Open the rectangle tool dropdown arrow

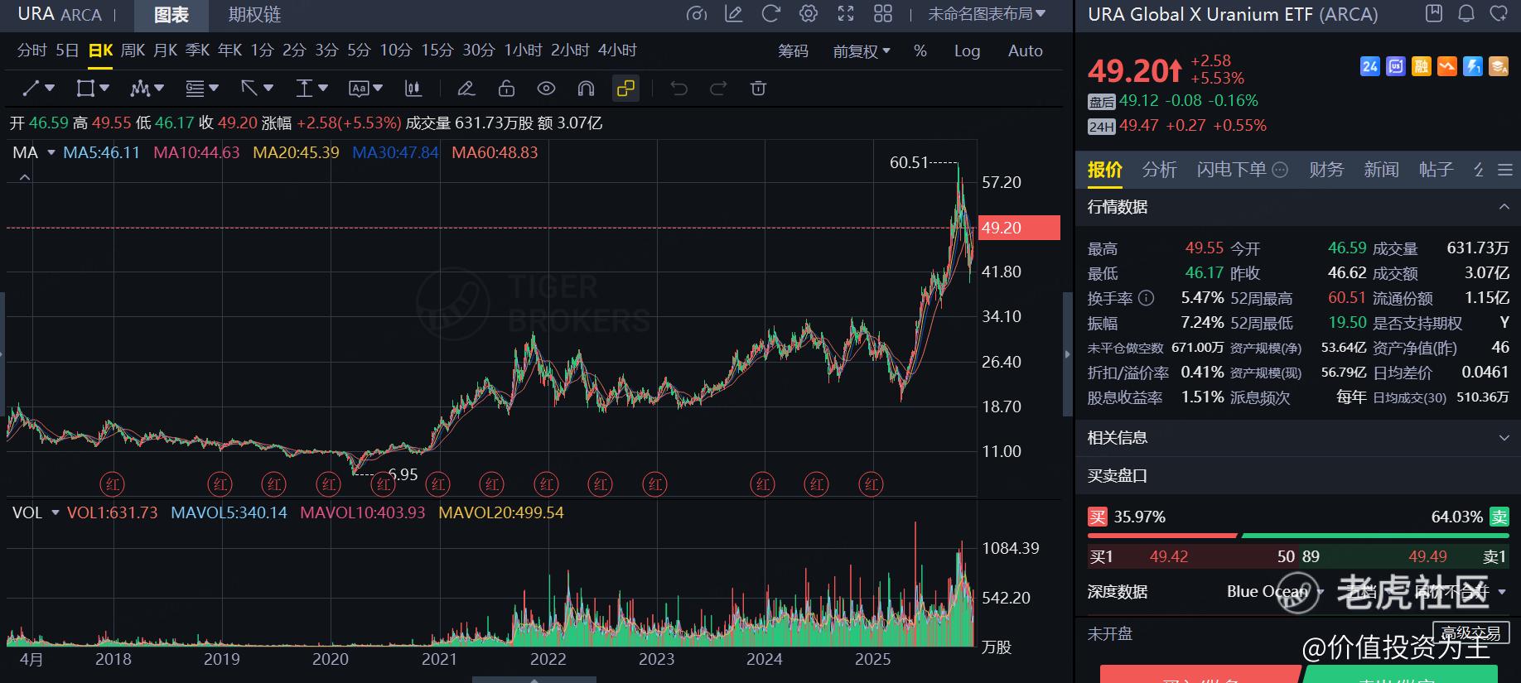[x=104, y=88]
